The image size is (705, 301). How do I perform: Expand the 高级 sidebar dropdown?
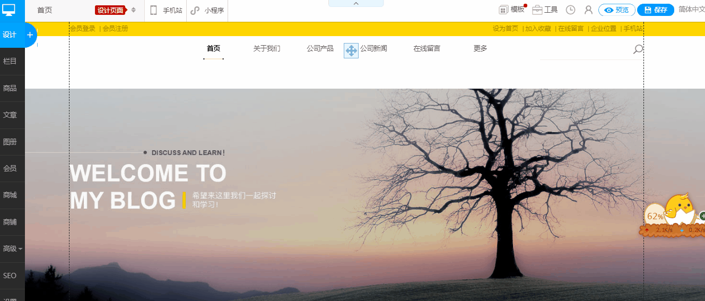[x=12, y=248]
